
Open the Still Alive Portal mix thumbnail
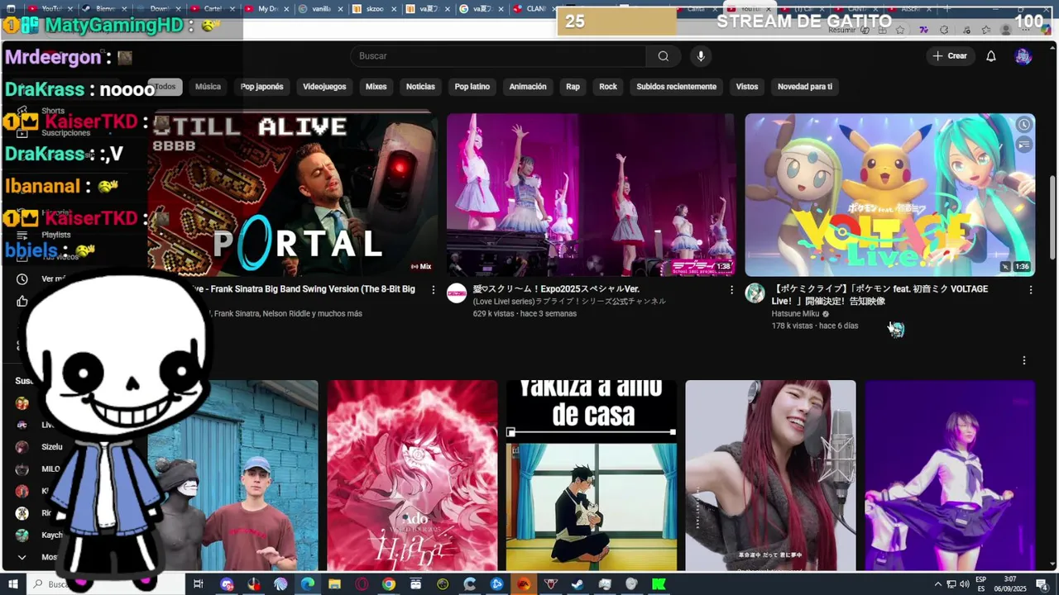[293, 194]
